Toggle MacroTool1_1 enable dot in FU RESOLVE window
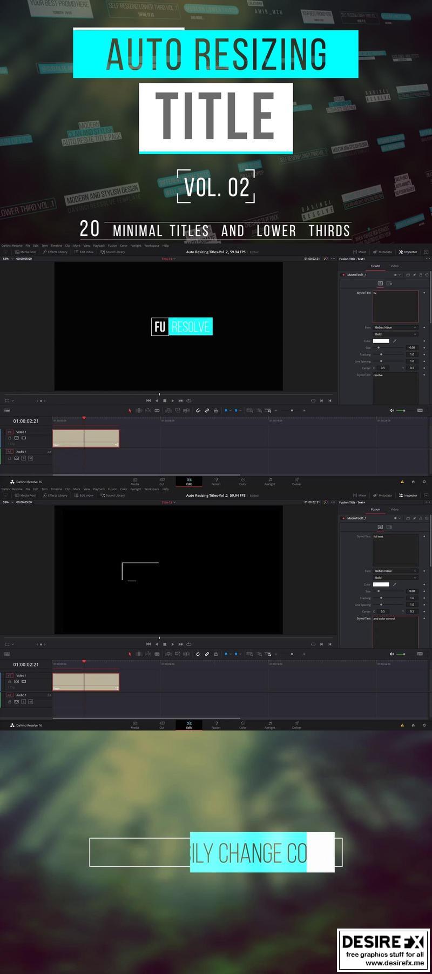This screenshot has width=432, height=974. [x=343, y=275]
